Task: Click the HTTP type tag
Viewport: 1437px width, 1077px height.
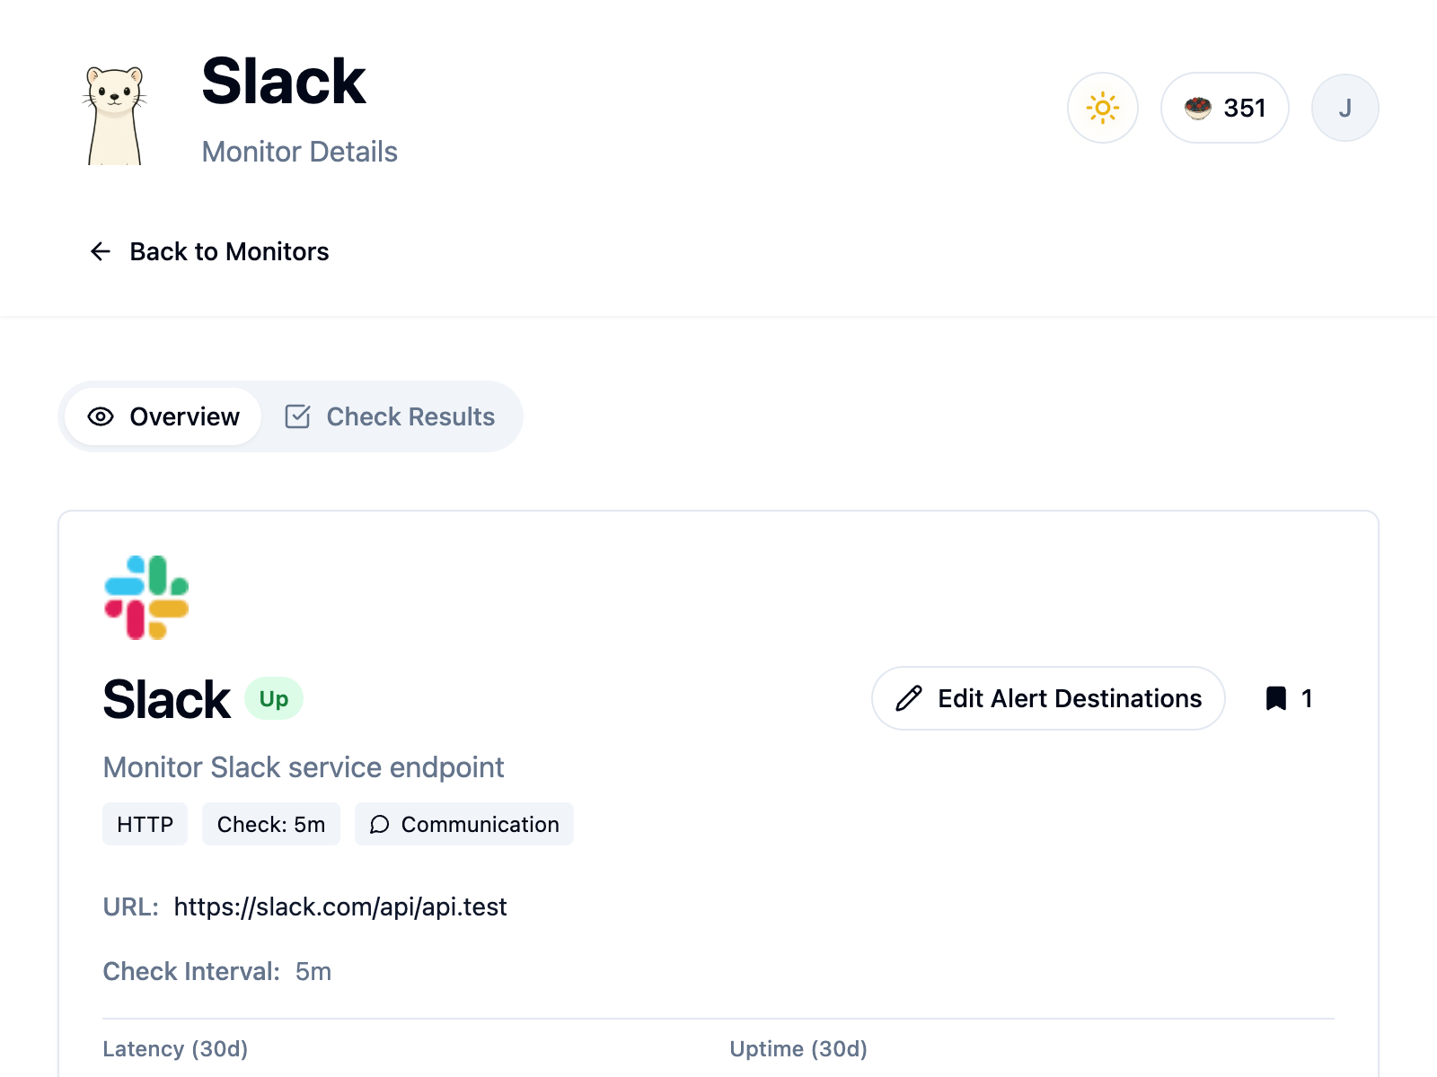Action: 145,824
